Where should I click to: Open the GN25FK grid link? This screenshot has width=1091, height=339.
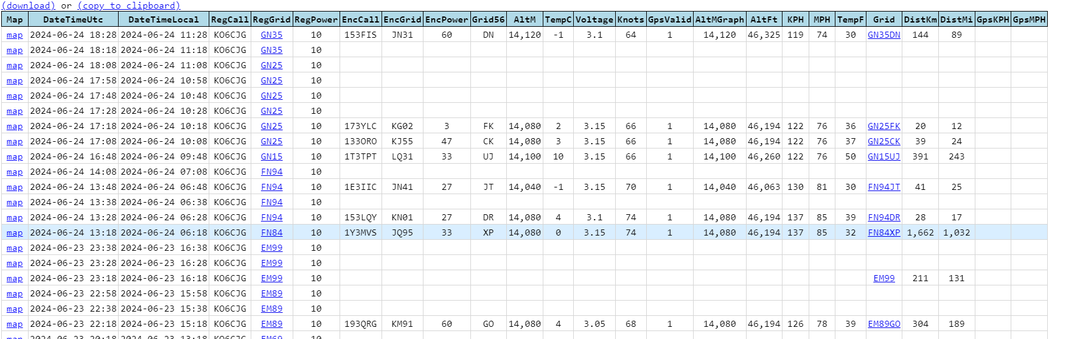click(x=884, y=126)
